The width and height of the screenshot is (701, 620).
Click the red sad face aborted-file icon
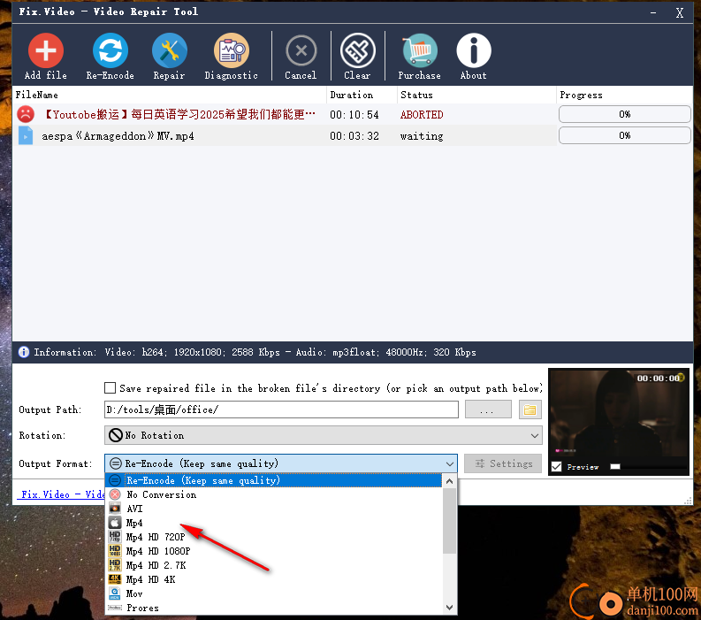26,114
